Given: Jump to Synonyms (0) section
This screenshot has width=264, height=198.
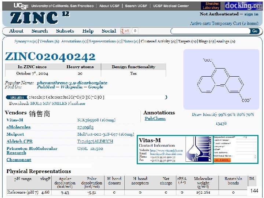Looking at the screenshot, I should pyautogui.click(x=26, y=41).
